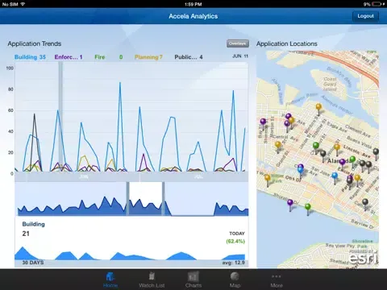Viewport: 387px width, 290px height.
Task: Go to the Map tab
Action: [235, 280]
